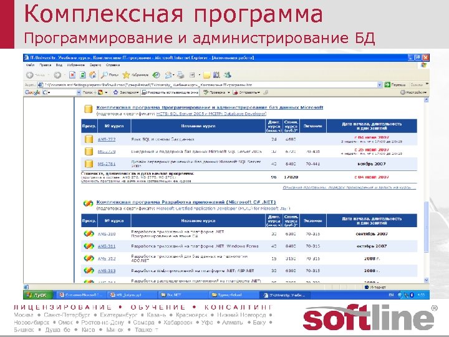The width and height of the screenshot is (449, 337).
Task: Click the Mail envelope toolbar icon
Action: point(168,75)
